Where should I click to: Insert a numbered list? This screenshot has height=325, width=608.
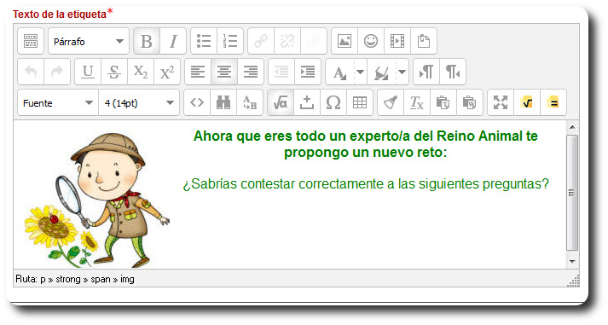click(x=230, y=41)
